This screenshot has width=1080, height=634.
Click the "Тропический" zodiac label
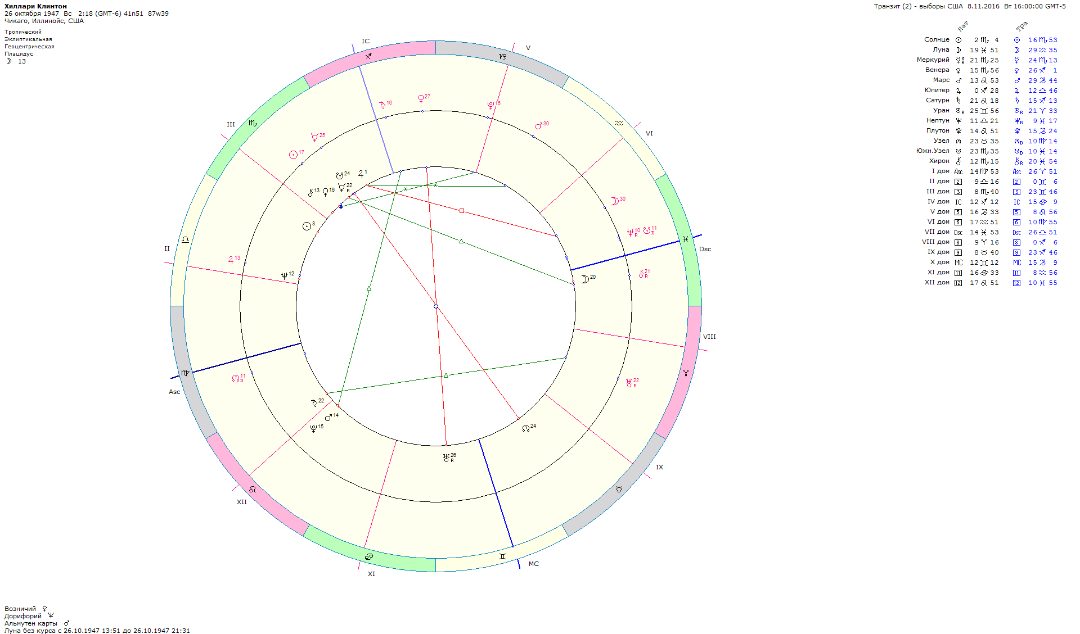pos(23,32)
